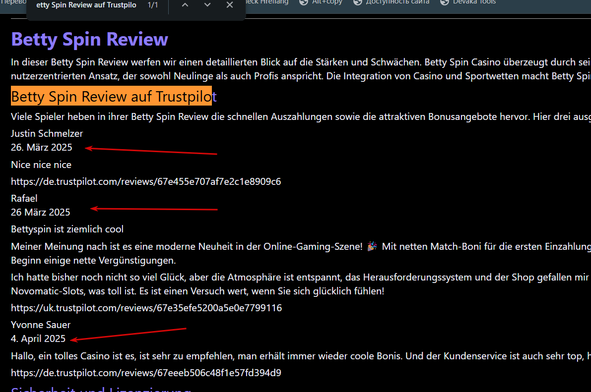Click the globe icon beside Devaka Tools
The width and height of the screenshot is (591, 392).
pyautogui.click(x=445, y=2)
